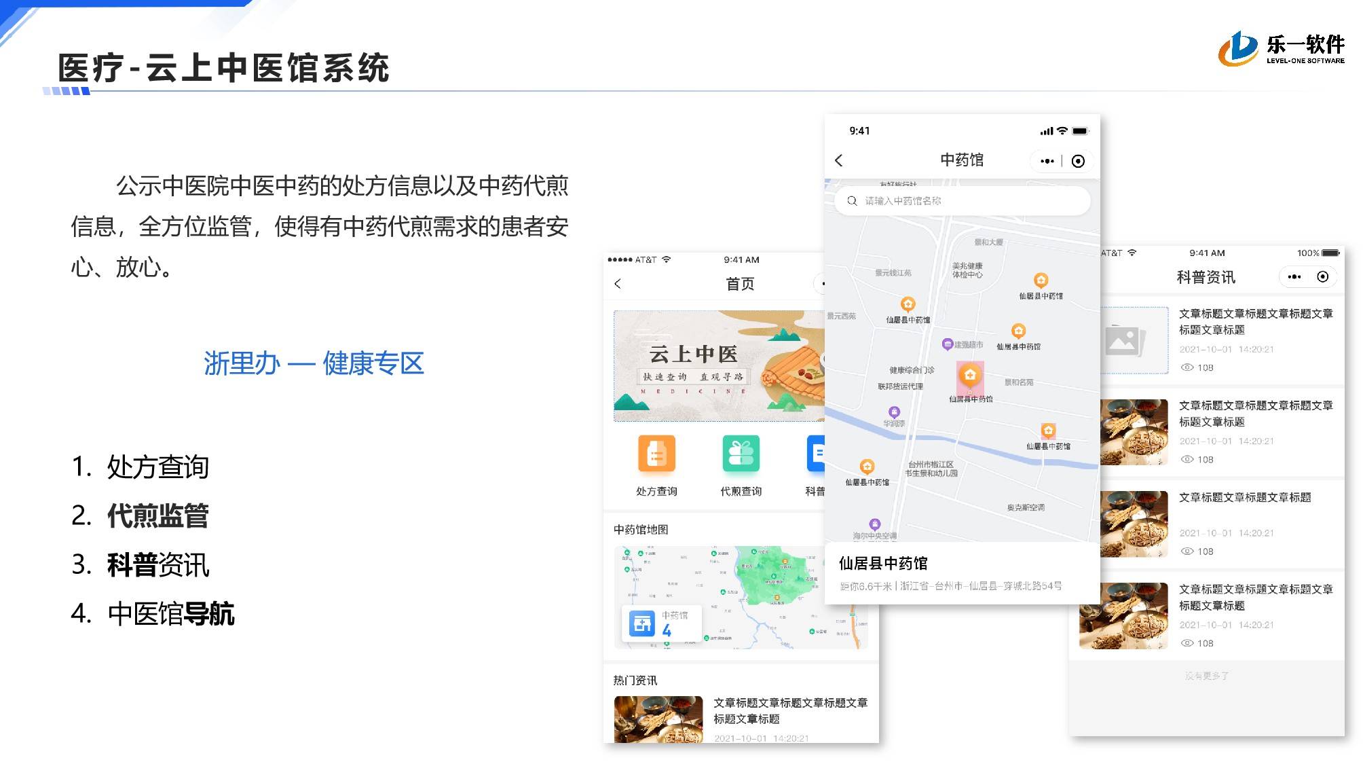Click the 健康综合门诊 map label
1363x762 pixels.
point(912,370)
